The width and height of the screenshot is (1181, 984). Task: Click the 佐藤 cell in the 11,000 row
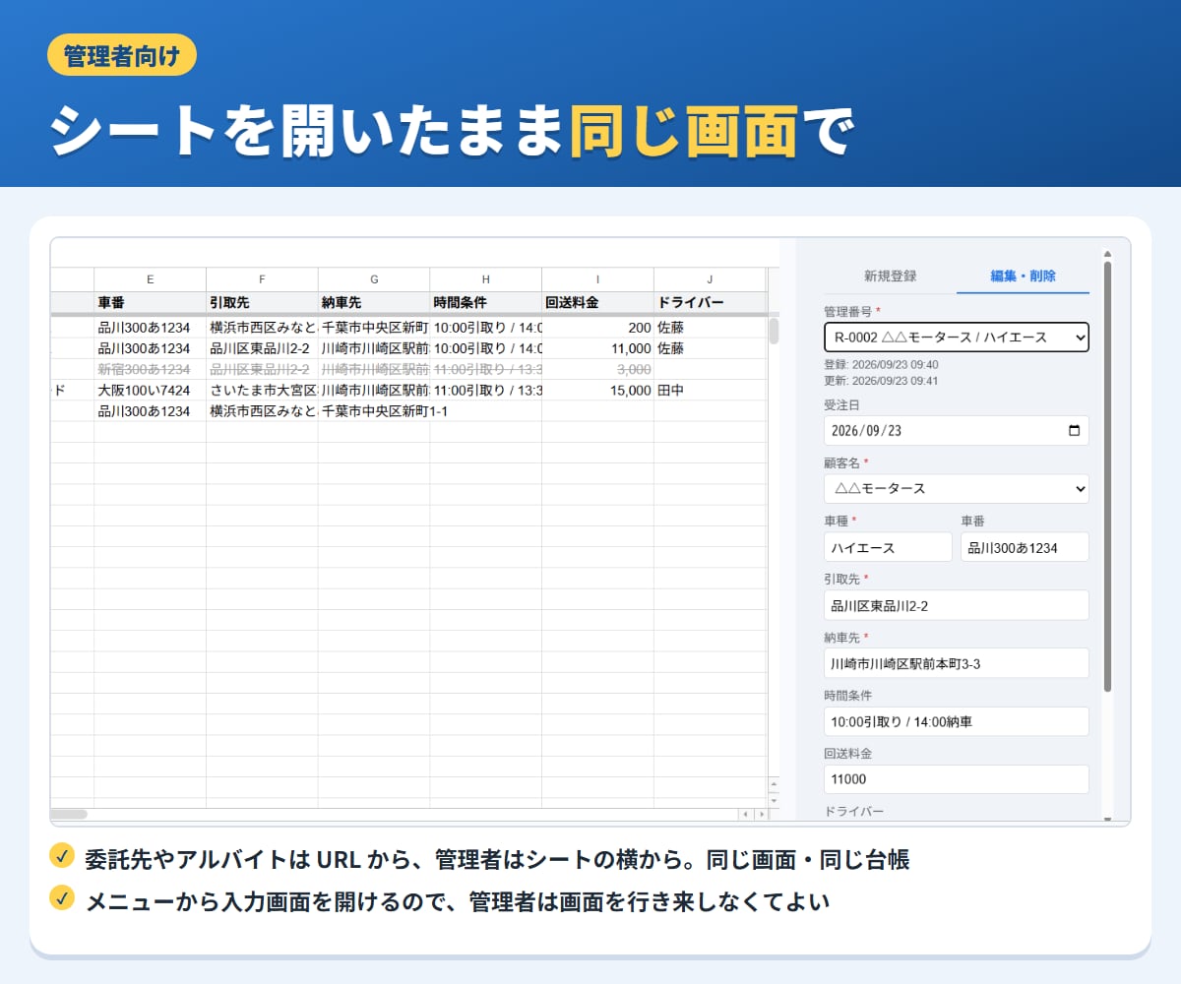coord(710,348)
